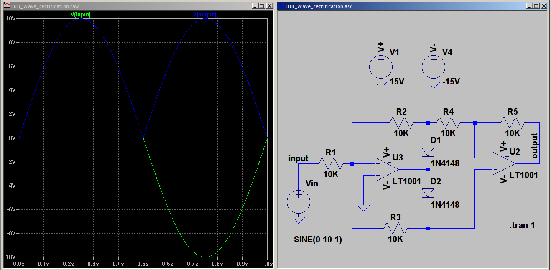Select the -15V supply source V4 symbol
551x270 pixels.
coord(434,66)
